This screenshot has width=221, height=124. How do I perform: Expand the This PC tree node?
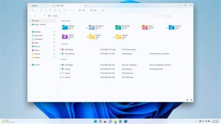(x=30, y=65)
